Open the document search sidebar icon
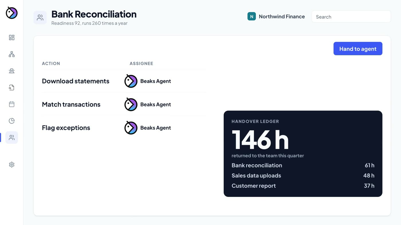The width and height of the screenshot is (401, 225). 12,88
